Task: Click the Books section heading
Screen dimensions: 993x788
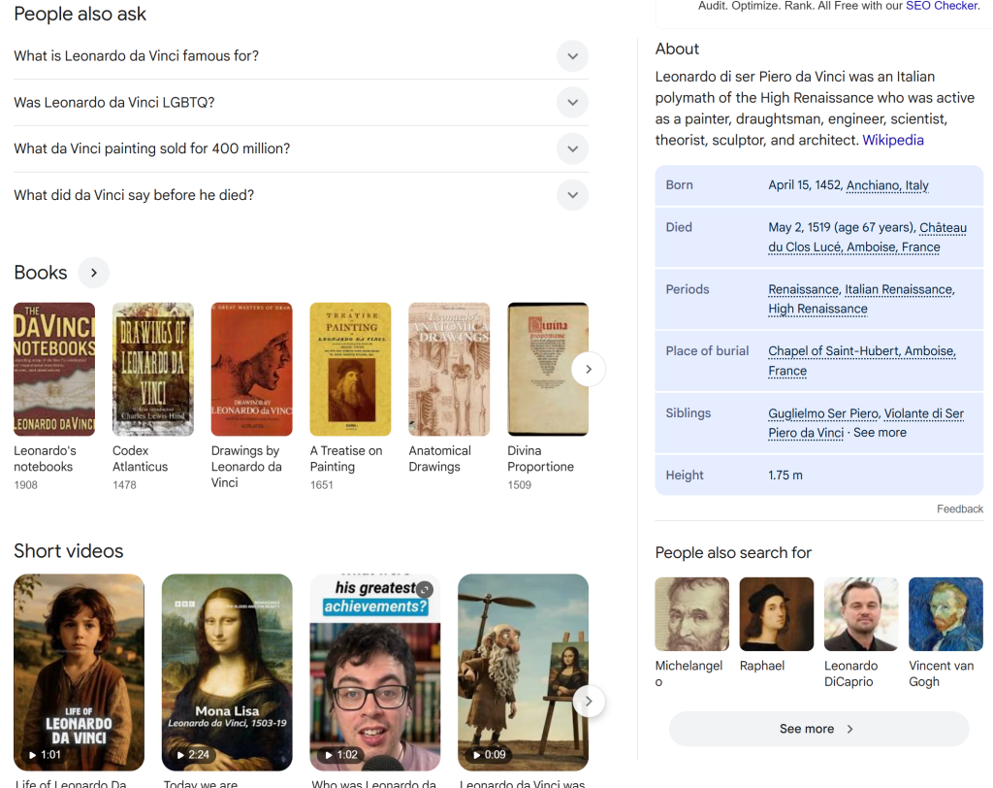Action: [41, 273]
